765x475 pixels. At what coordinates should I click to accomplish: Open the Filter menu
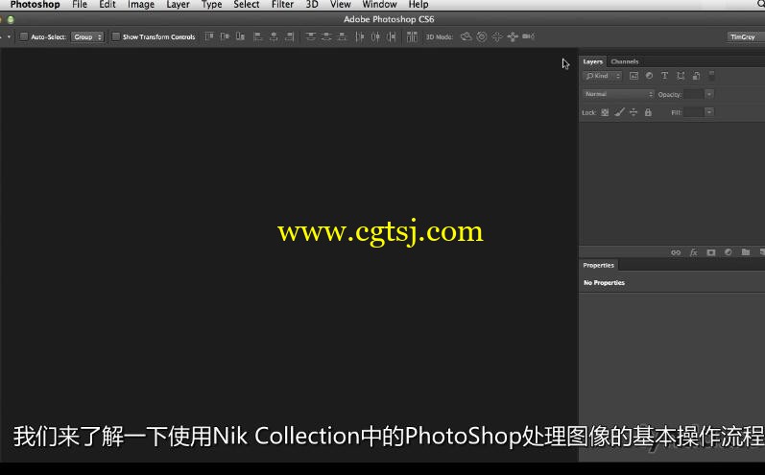[282, 5]
